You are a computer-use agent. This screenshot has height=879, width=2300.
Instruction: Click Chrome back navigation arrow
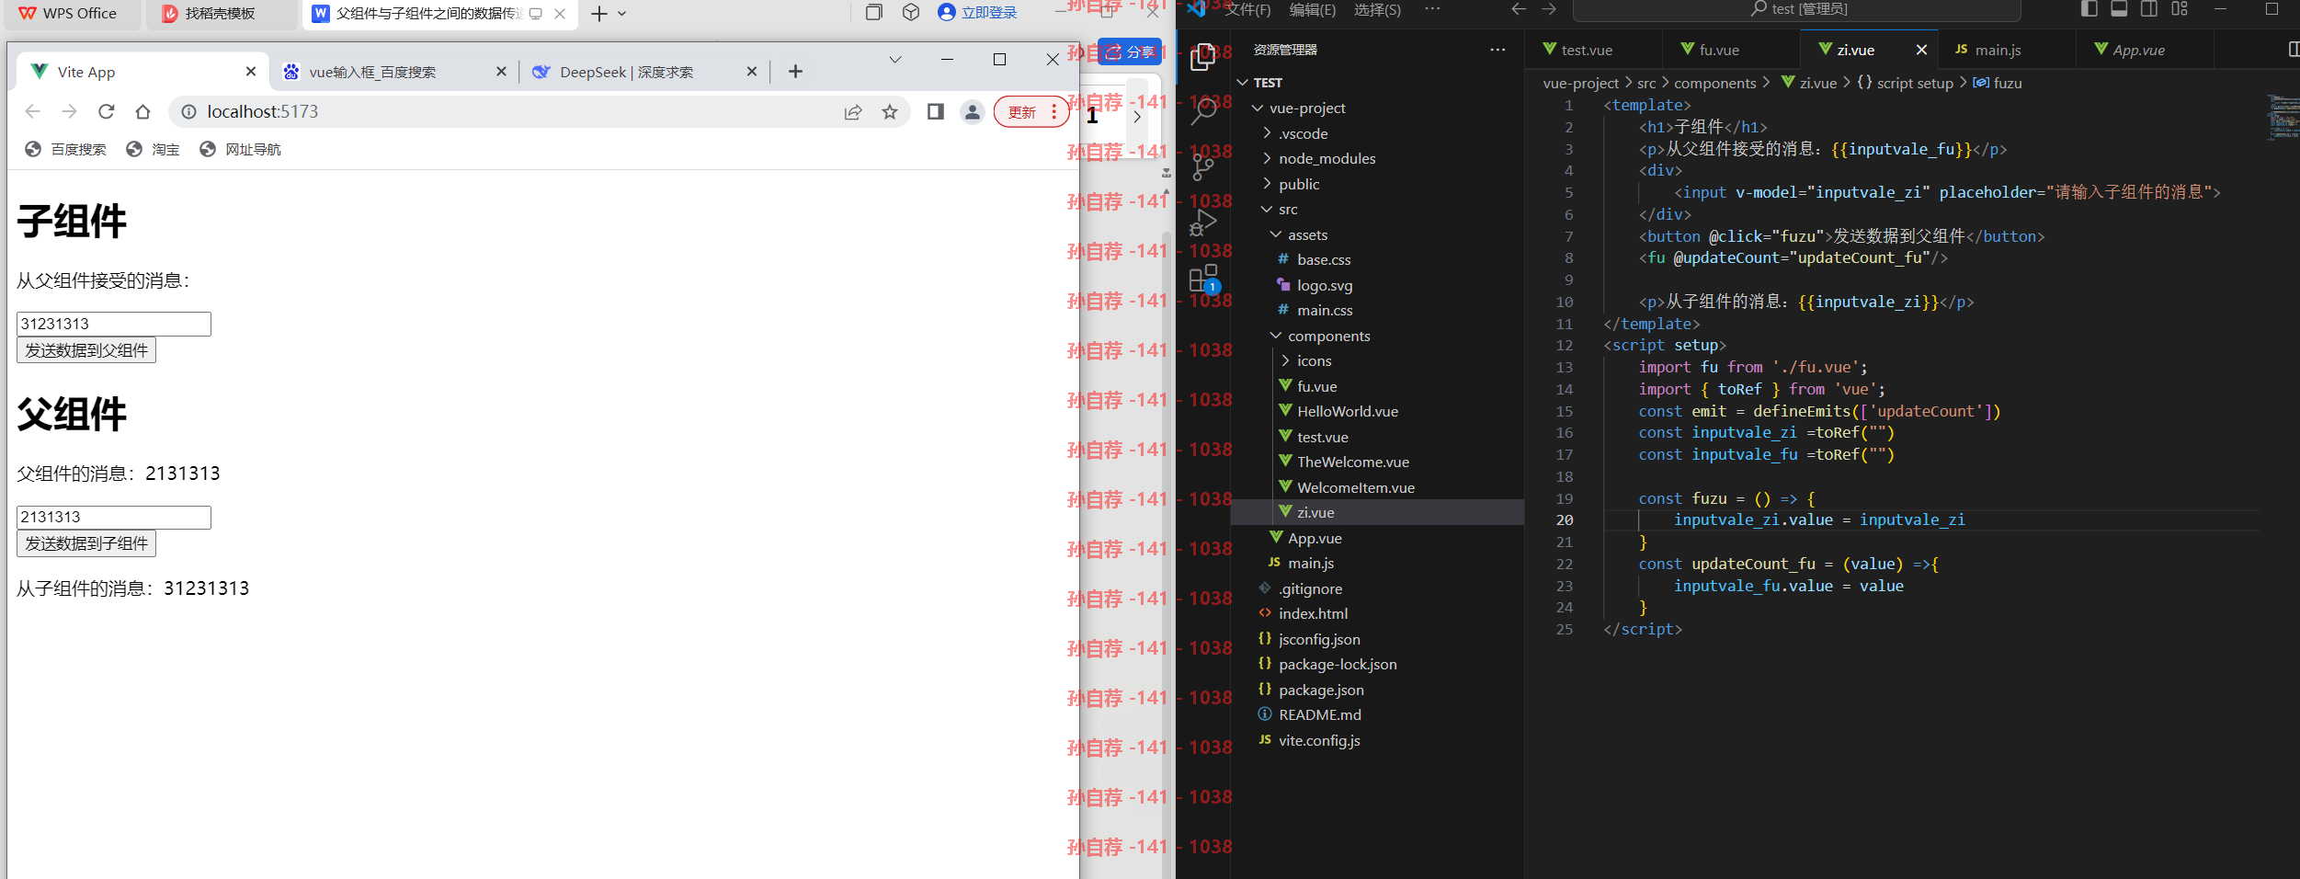[33, 111]
